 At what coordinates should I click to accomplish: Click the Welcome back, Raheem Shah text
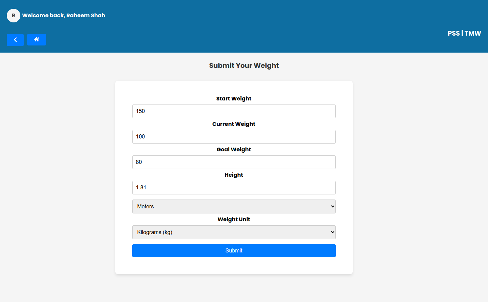pyautogui.click(x=64, y=16)
